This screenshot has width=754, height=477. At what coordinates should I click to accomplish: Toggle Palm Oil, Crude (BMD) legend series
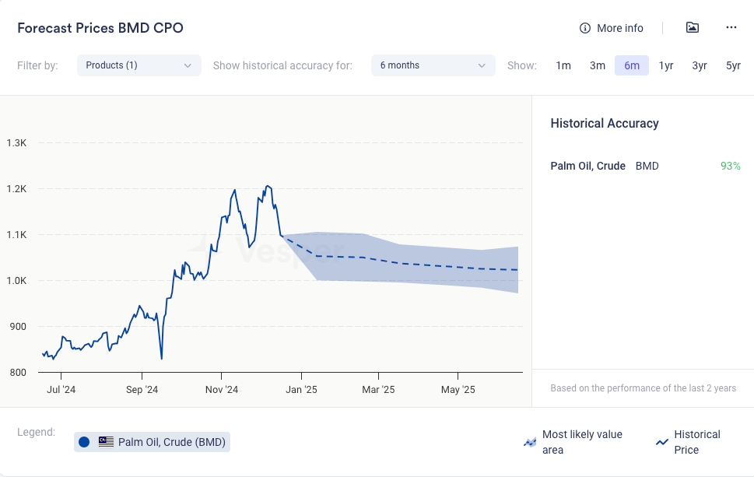[x=171, y=442]
